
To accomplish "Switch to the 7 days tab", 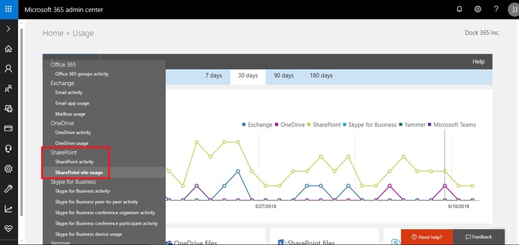I will pyautogui.click(x=213, y=76).
